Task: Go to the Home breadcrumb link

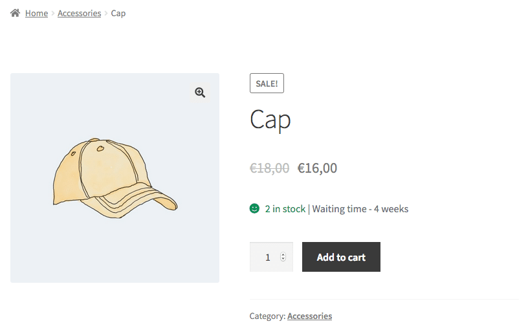Action: coord(36,13)
